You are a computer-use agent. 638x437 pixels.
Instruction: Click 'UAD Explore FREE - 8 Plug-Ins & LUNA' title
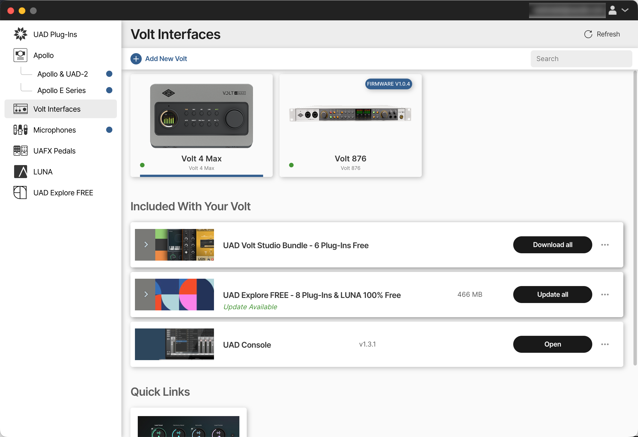coord(312,295)
